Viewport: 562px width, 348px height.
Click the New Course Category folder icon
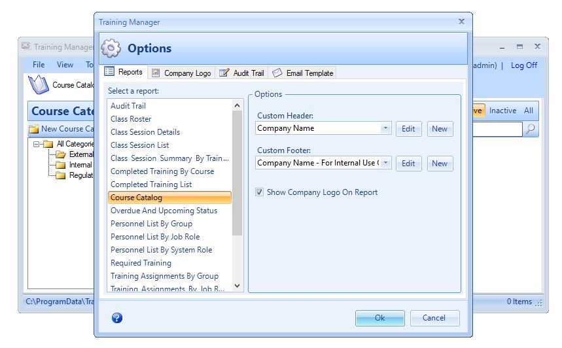(x=34, y=129)
